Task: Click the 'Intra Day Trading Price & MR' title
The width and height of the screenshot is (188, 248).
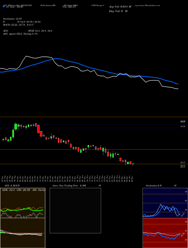Action: 69,186
